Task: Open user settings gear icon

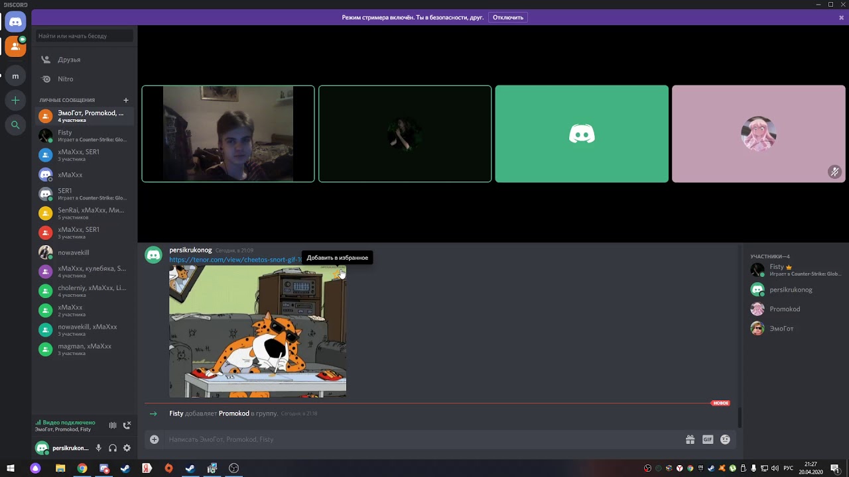Action: [127, 448]
